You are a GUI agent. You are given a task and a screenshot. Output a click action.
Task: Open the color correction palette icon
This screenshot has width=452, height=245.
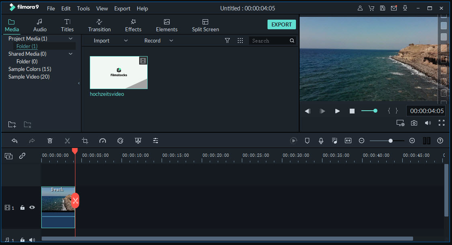click(x=120, y=141)
